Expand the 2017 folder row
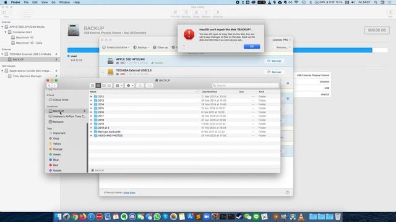This screenshot has width=396, height=222. point(91,116)
